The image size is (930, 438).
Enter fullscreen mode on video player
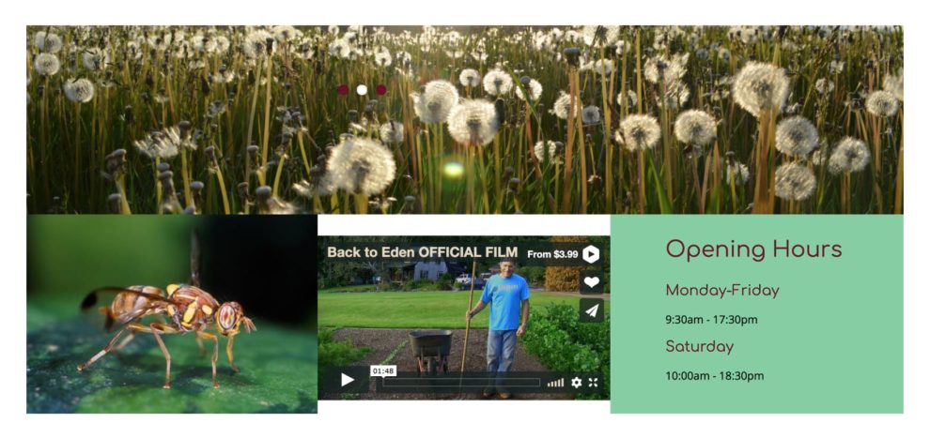click(x=593, y=383)
